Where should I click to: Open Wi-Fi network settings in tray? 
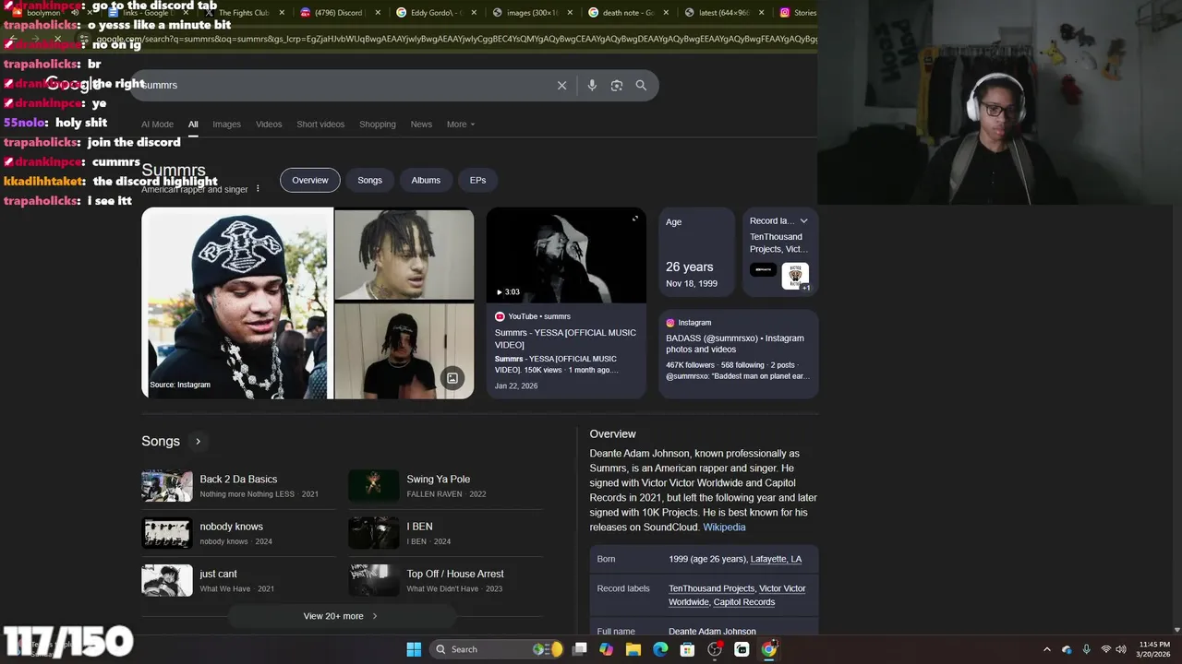coord(1105,649)
